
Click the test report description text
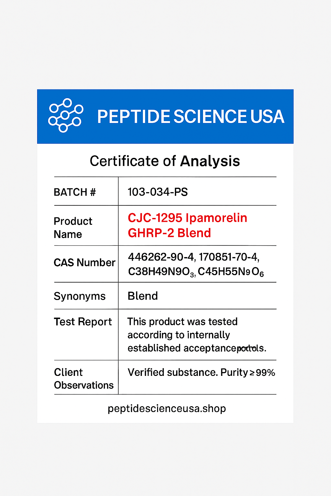197,335
